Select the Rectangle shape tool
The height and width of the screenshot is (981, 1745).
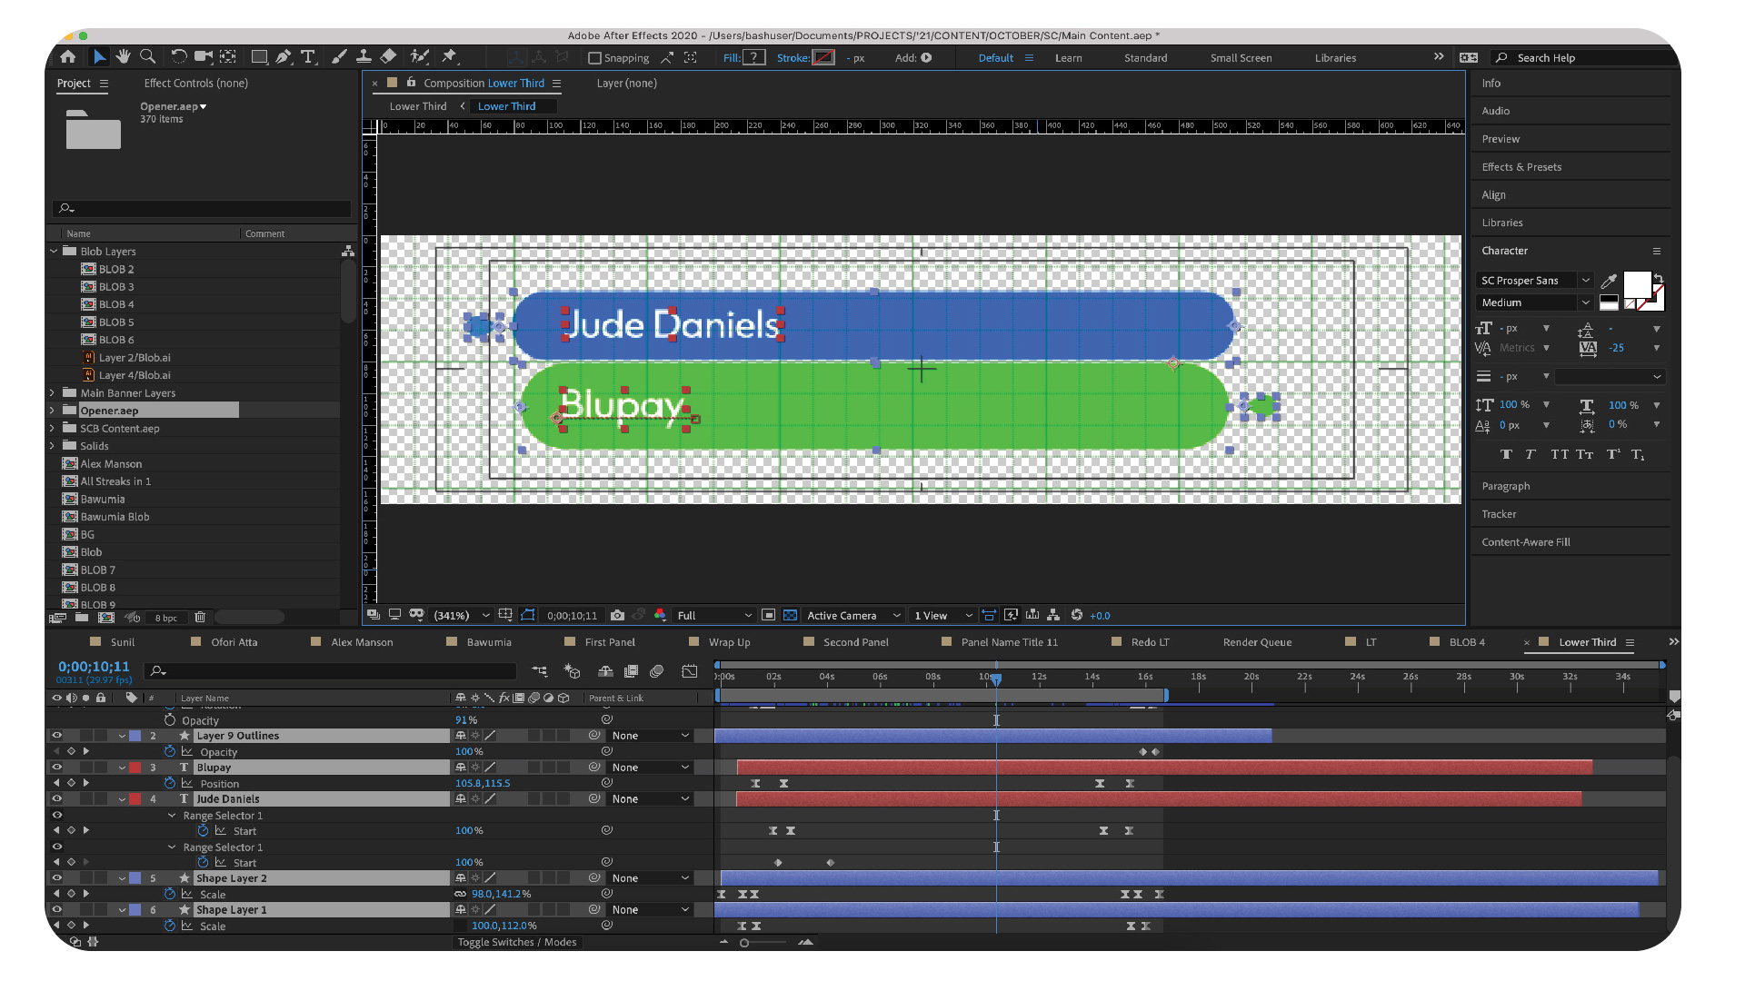pyautogui.click(x=259, y=57)
